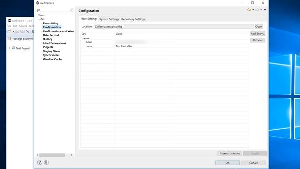Collapse the Team tree node
300x169 pixels.
tap(37, 15)
